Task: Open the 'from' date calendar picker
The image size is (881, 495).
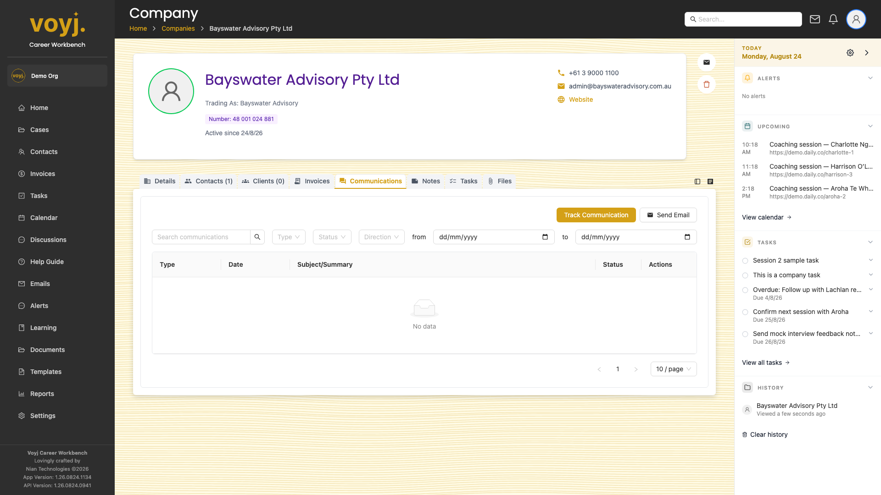Action: [545, 237]
